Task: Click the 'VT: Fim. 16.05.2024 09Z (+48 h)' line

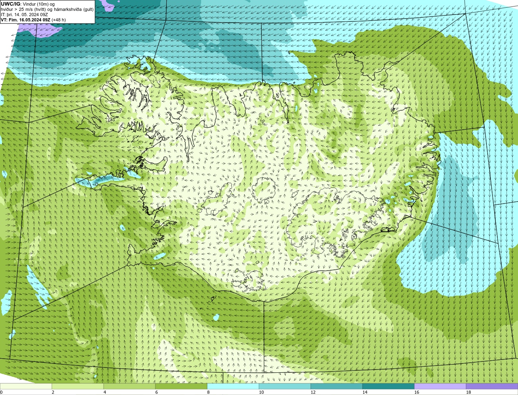Action: click(33, 20)
